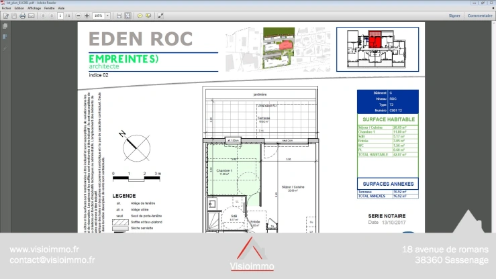Send file by email envelope icon
The image size is (496, 279).
click(x=32, y=15)
